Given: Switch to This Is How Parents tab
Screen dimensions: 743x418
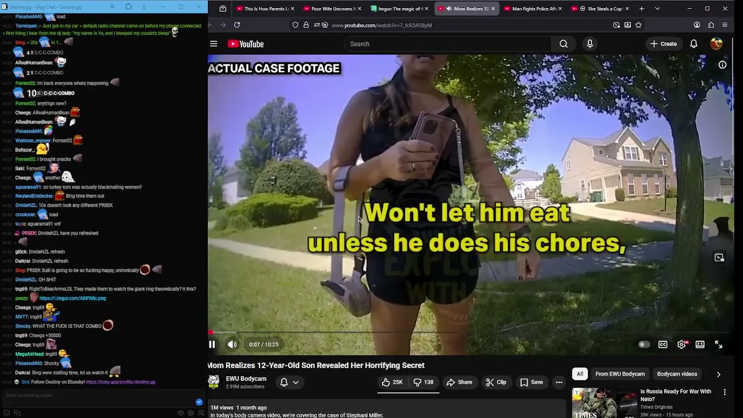Looking at the screenshot, I should (265, 9).
